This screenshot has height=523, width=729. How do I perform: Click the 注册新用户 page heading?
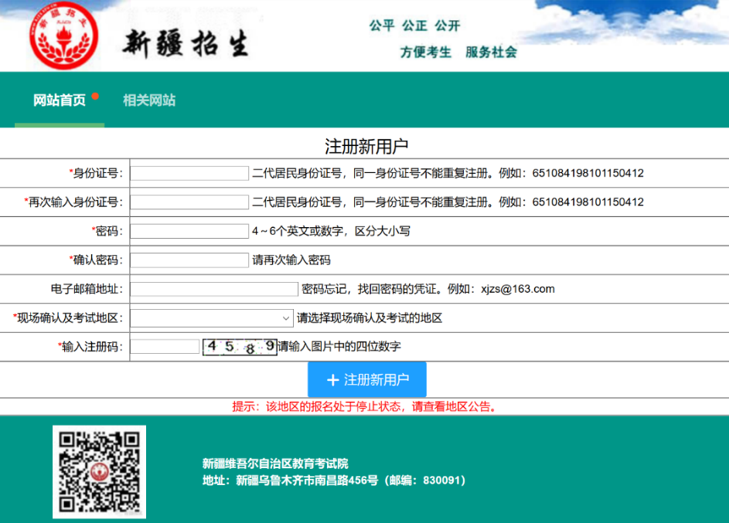click(x=366, y=147)
